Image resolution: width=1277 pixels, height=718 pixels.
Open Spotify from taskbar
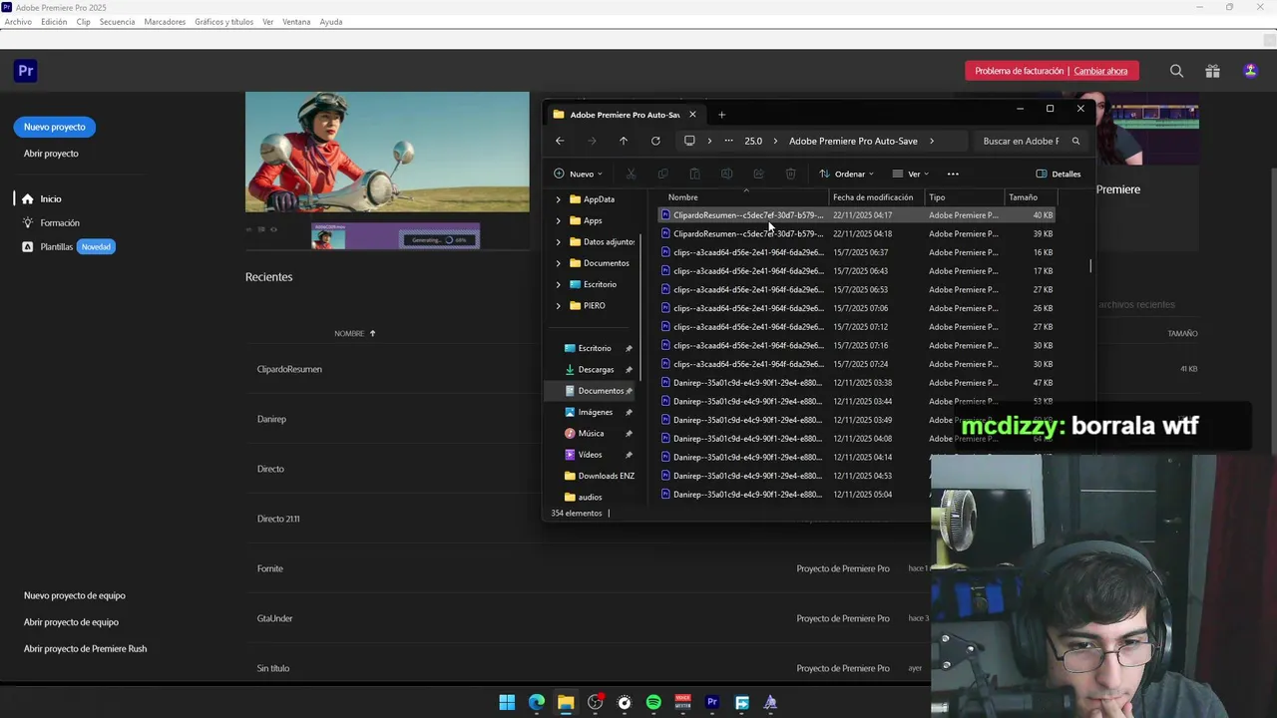[653, 702]
